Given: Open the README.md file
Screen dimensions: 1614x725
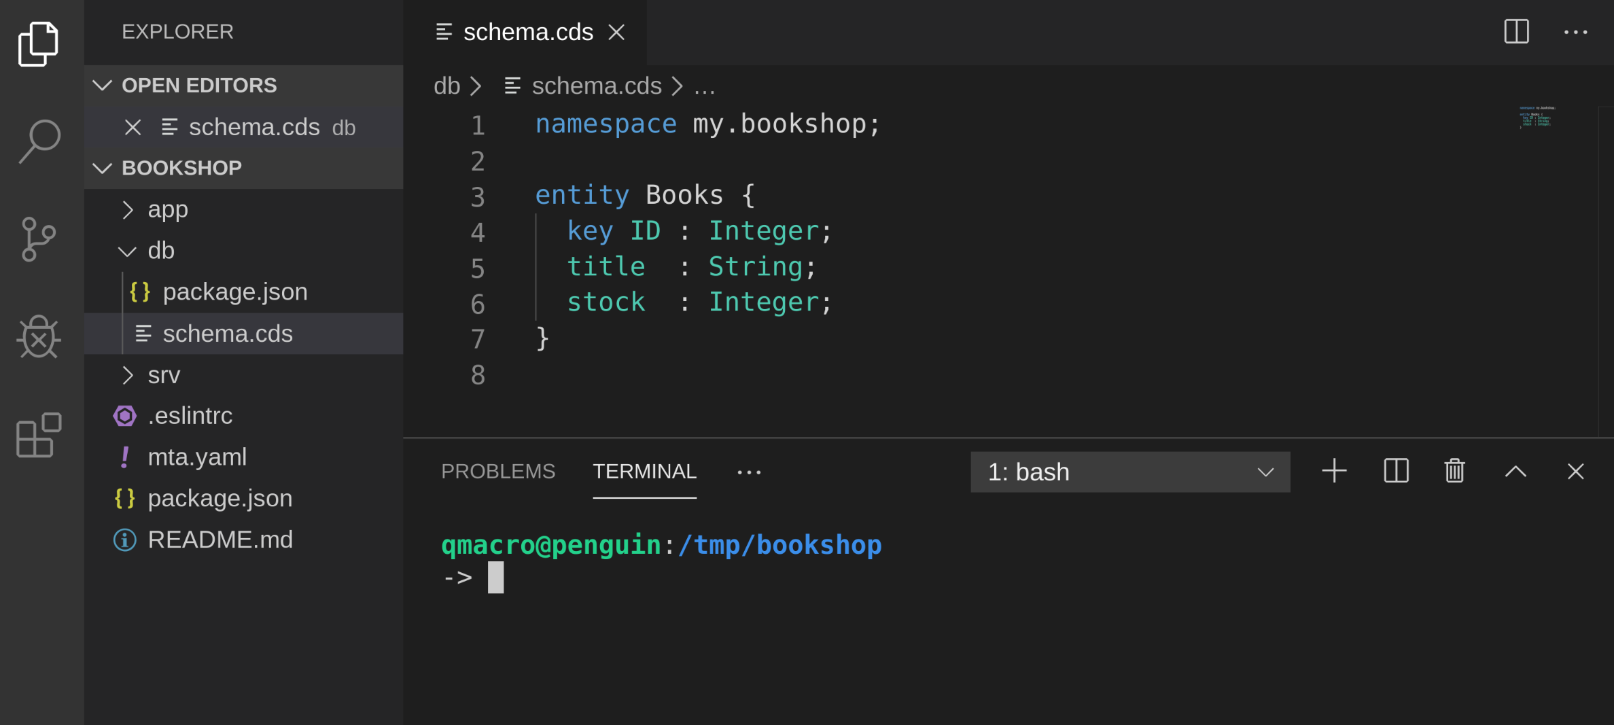Looking at the screenshot, I should pyautogui.click(x=244, y=540).
